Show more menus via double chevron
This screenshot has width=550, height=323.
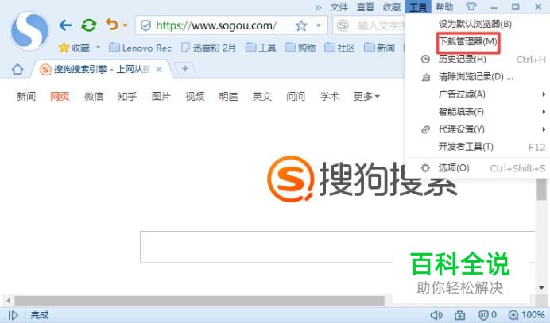point(318,7)
